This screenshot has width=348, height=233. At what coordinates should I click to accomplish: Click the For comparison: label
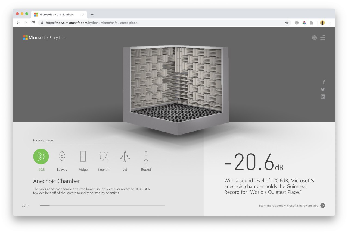pos(43,140)
